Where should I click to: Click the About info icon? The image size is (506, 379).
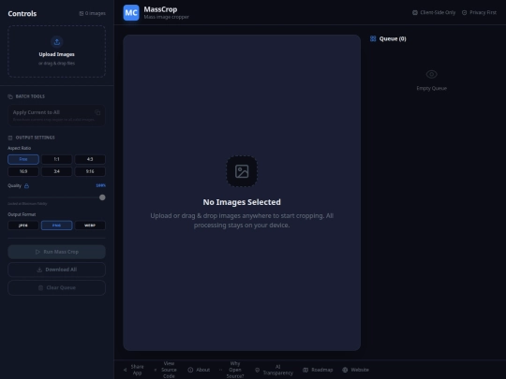[190, 370]
